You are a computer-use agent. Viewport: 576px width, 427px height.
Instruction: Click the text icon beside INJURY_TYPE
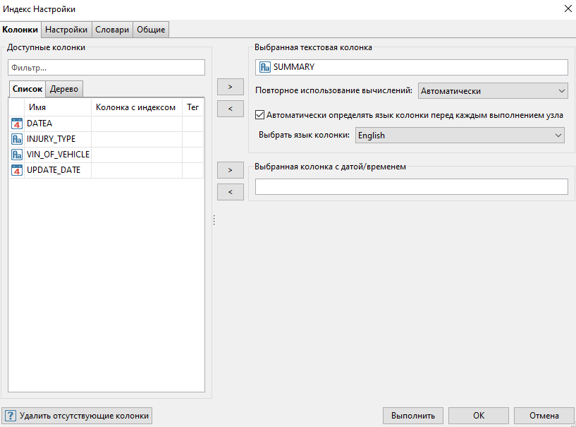[18, 139]
